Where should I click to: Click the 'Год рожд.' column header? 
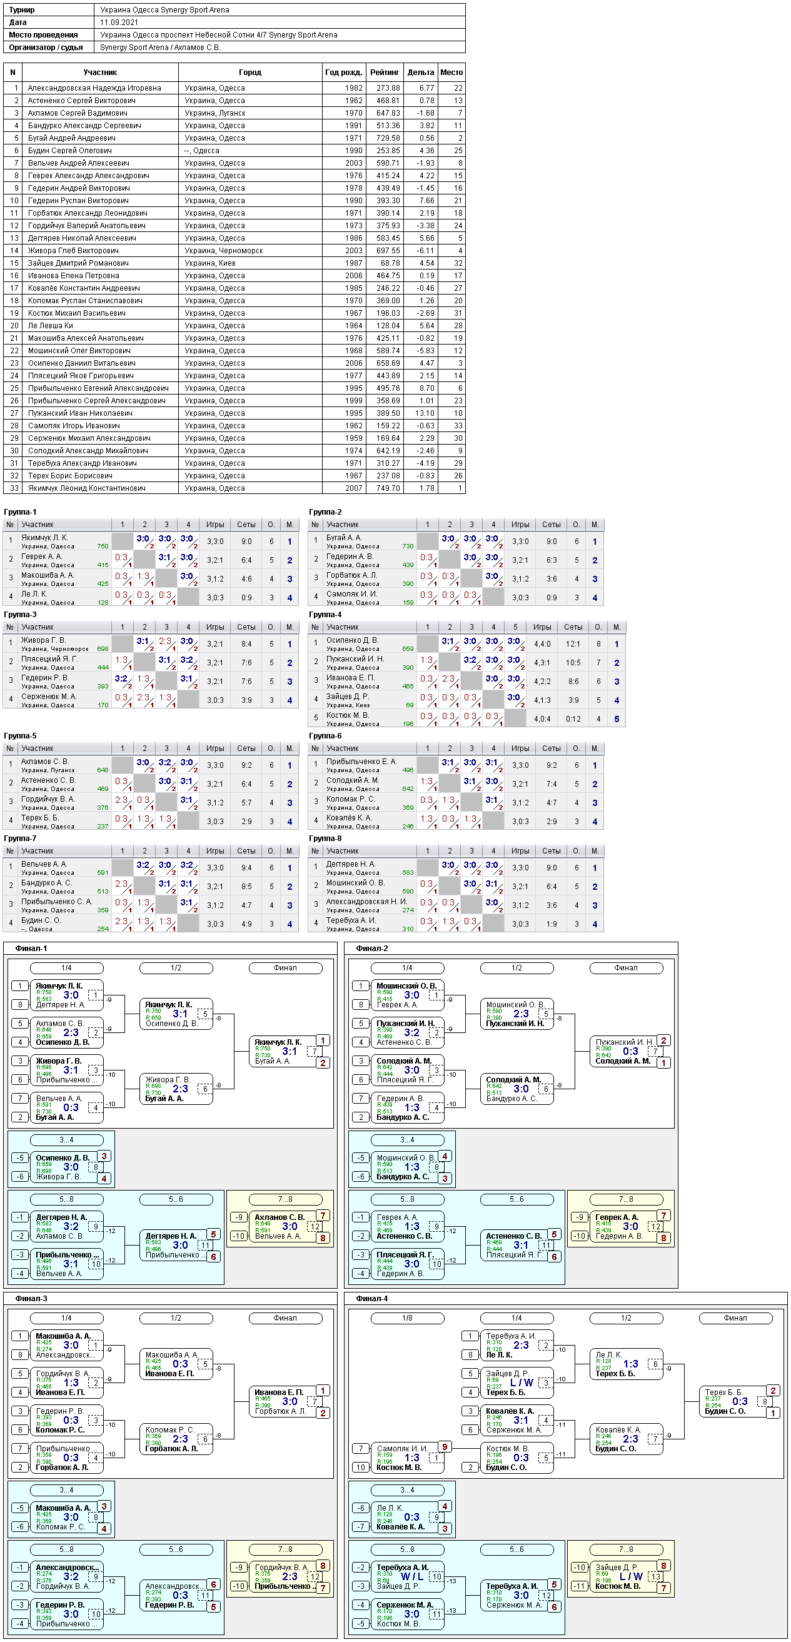[343, 72]
